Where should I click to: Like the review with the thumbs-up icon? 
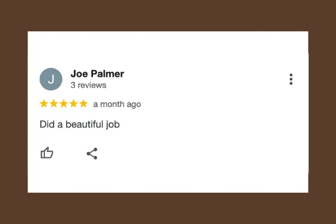tap(47, 153)
